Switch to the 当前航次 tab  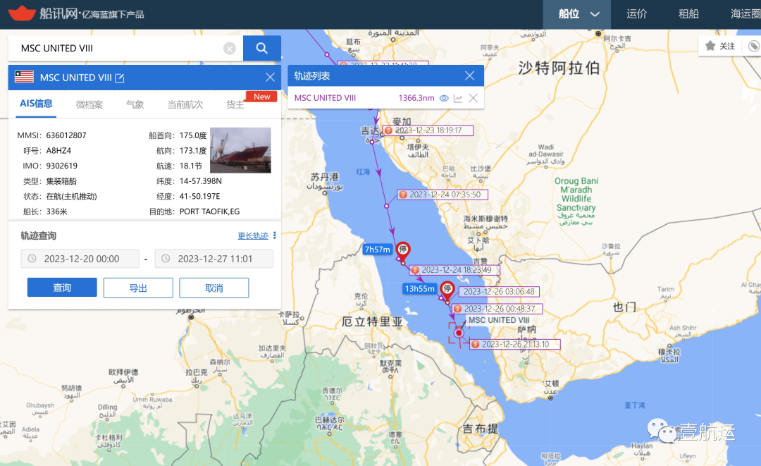[x=185, y=104]
